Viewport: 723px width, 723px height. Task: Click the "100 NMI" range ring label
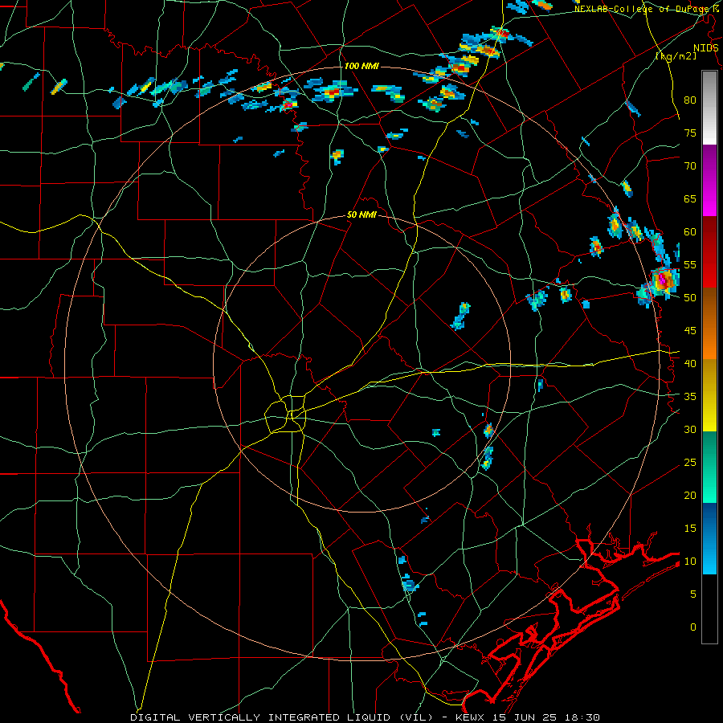(x=361, y=67)
